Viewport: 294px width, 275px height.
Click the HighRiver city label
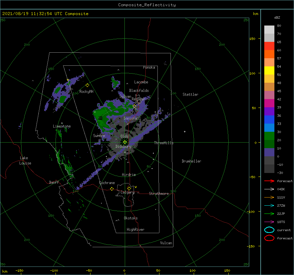tap(136, 230)
